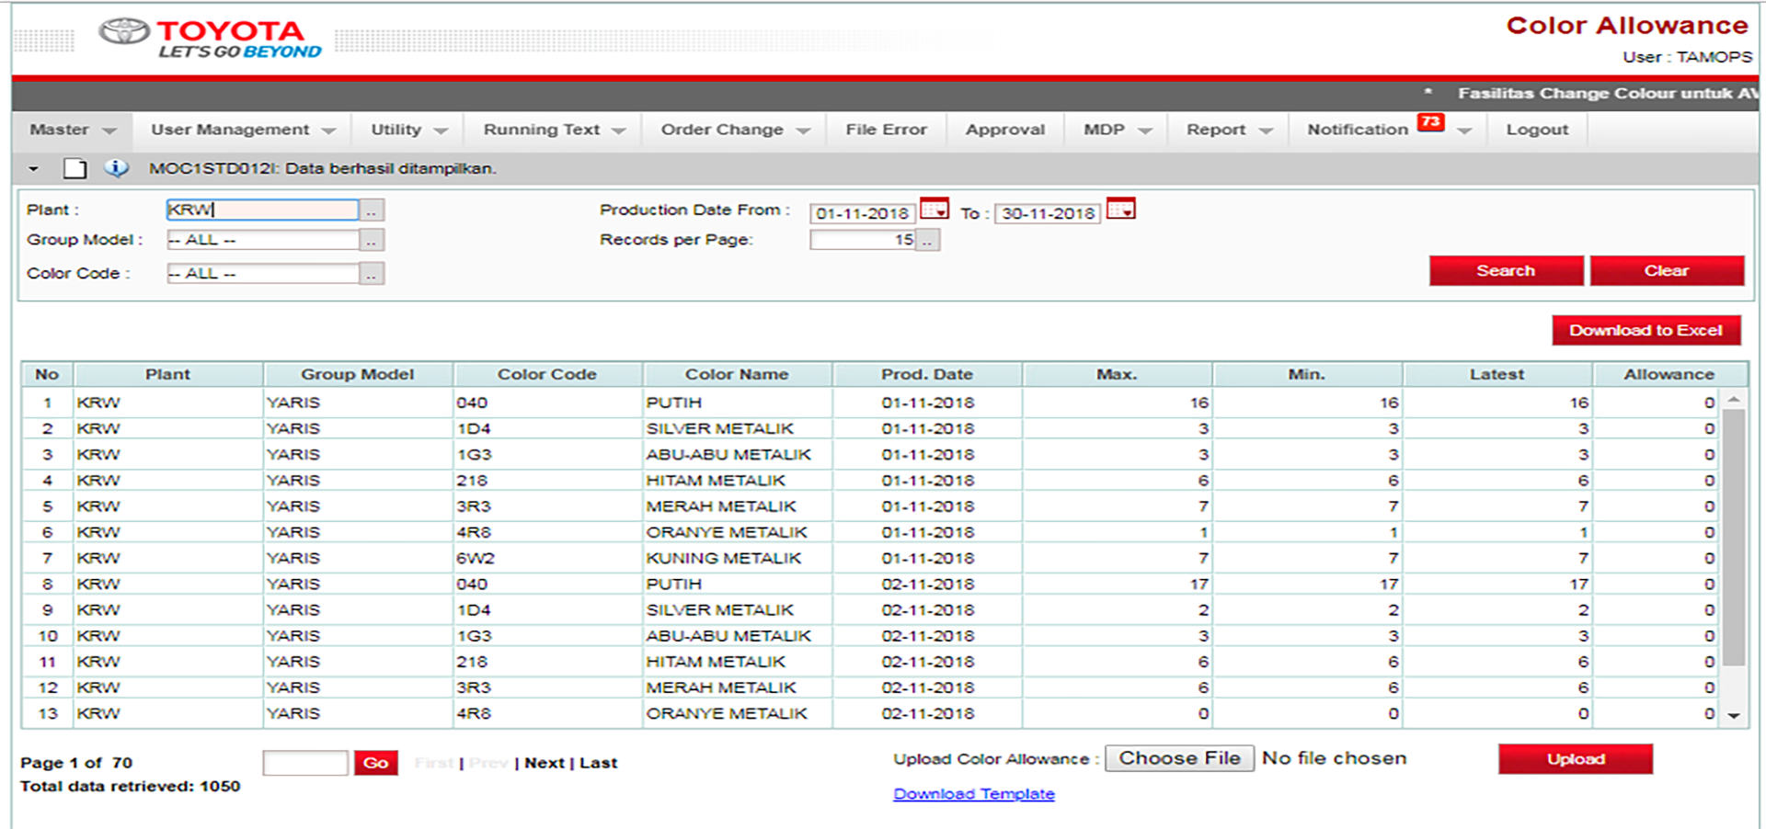
Task: Click the page number input field beside Go
Action: (304, 763)
